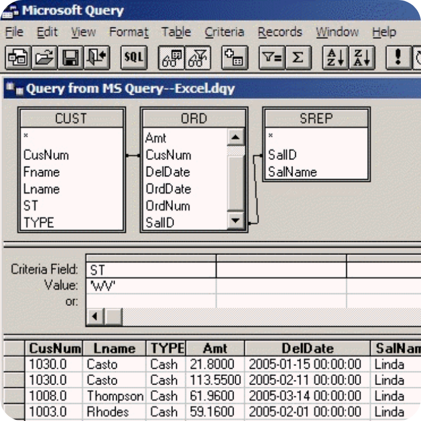
Task: Open the Edit menu
Action: pyautogui.click(x=47, y=32)
